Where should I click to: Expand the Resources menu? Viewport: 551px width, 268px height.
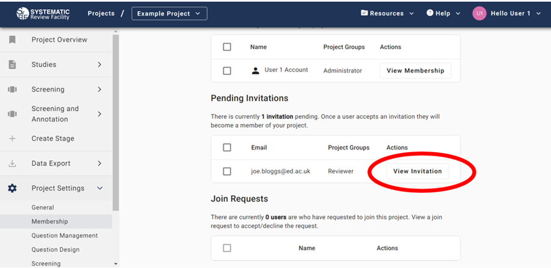tap(387, 13)
